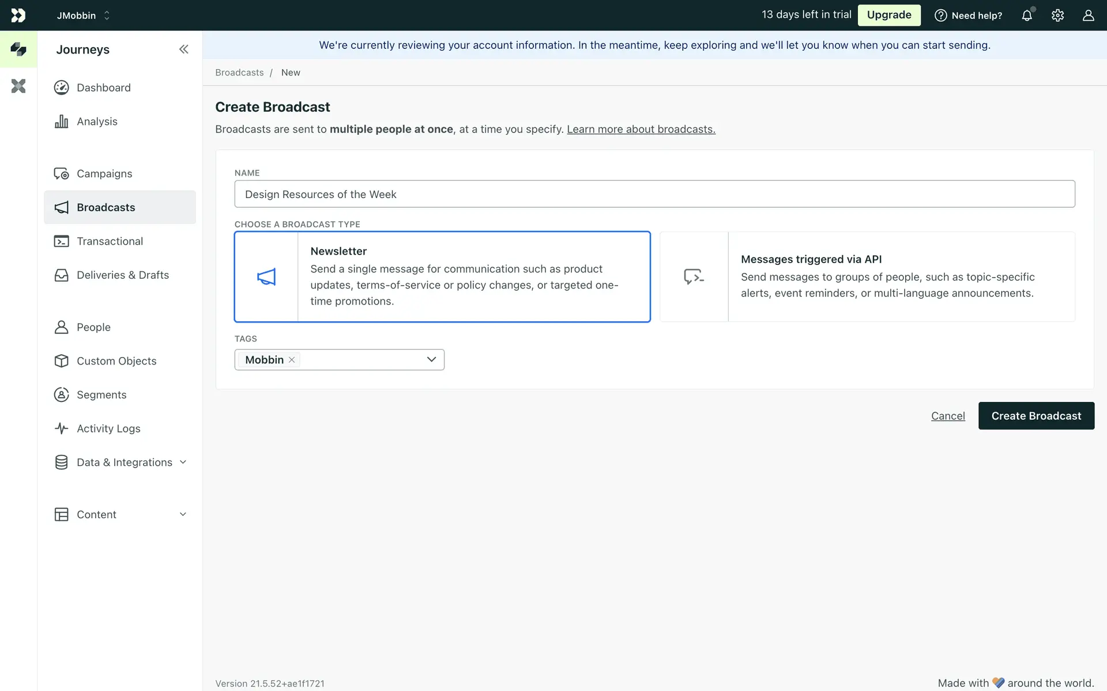Select Messages triggered via API broadcast type
Image resolution: width=1107 pixels, height=691 pixels.
click(867, 276)
